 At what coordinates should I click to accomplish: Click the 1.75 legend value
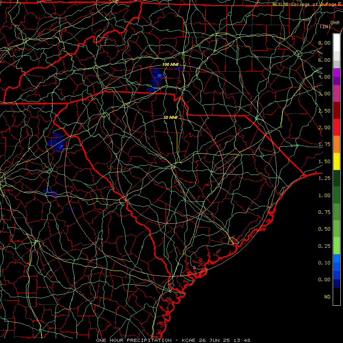tap(324, 144)
